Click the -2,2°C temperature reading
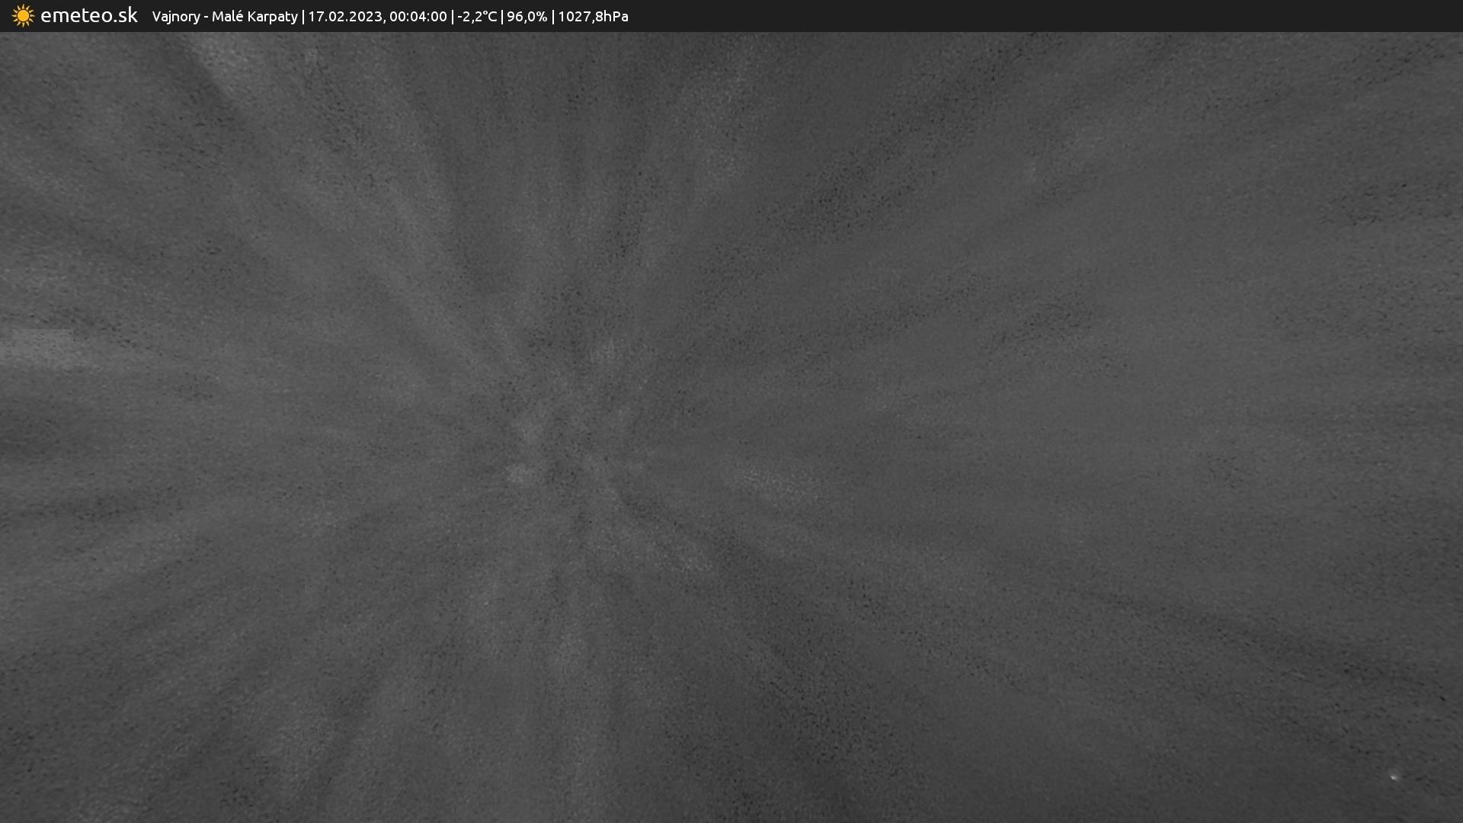This screenshot has height=823, width=1463. point(477,17)
